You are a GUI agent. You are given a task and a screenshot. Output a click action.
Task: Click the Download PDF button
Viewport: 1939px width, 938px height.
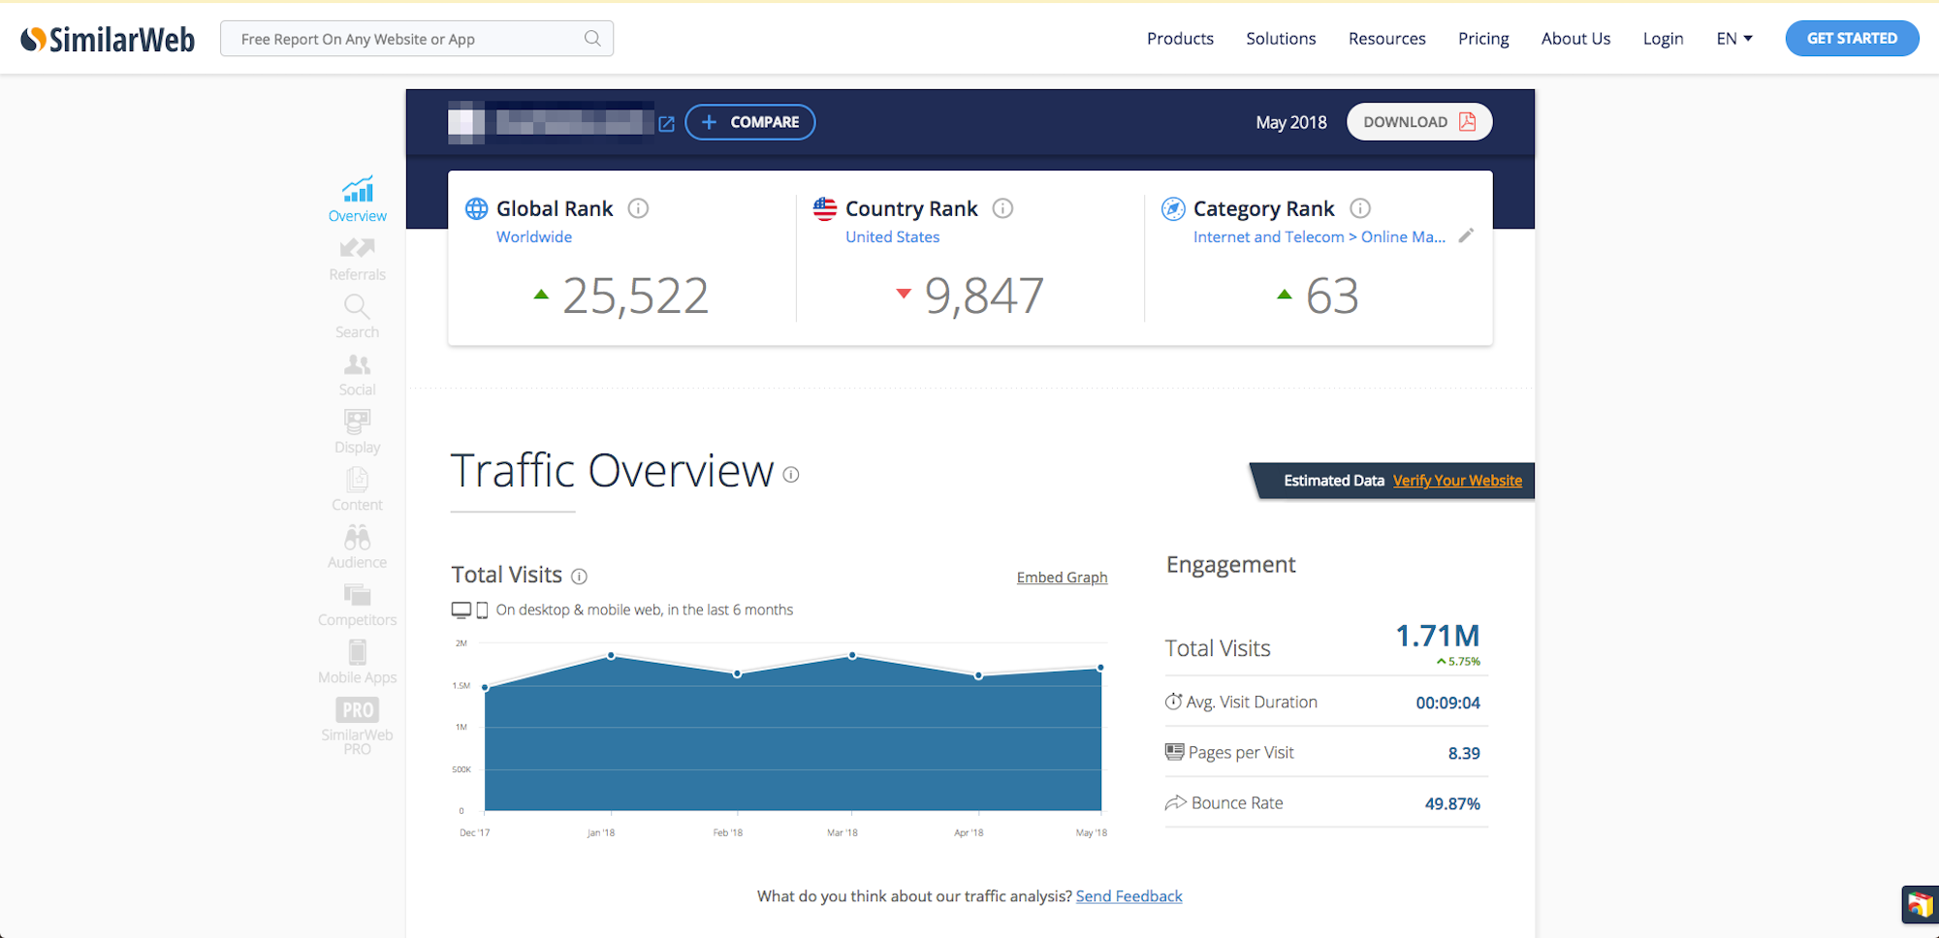pyautogui.click(x=1418, y=122)
